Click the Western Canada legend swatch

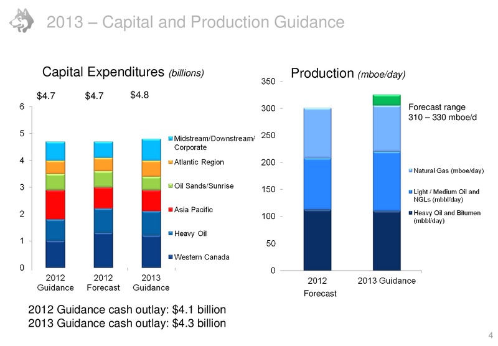(171, 257)
